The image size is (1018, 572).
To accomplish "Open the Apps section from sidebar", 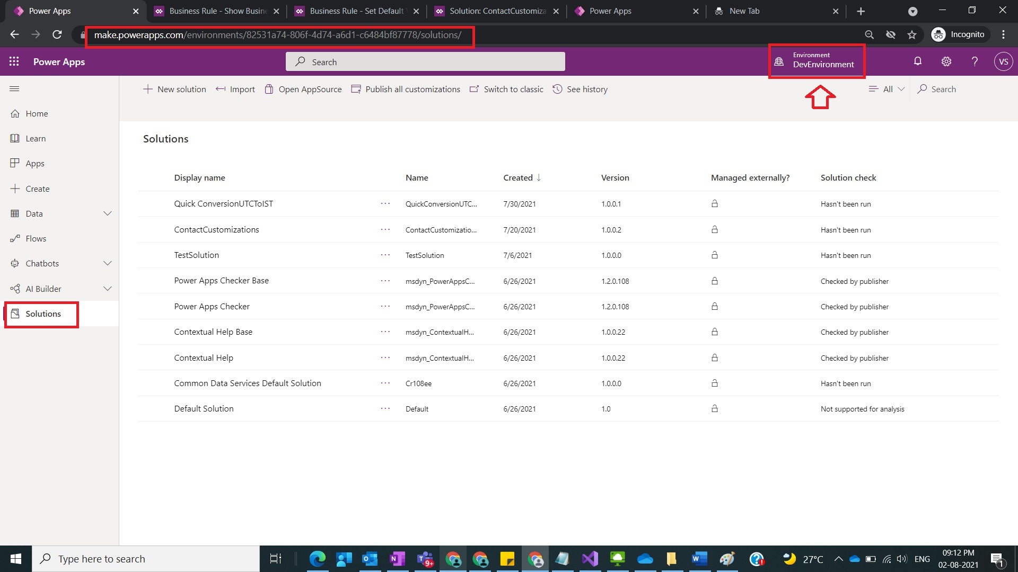I will pos(34,163).
